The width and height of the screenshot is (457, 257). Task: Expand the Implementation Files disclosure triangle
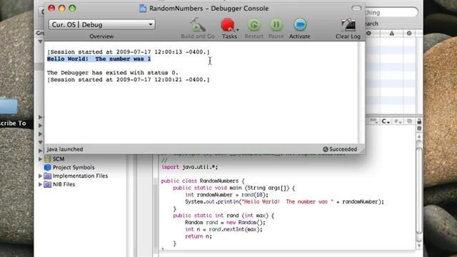(40, 176)
